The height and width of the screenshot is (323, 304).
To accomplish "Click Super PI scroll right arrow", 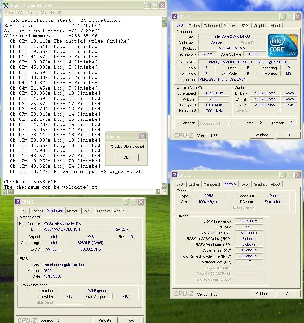I will pyautogui.click(x=158, y=191).
